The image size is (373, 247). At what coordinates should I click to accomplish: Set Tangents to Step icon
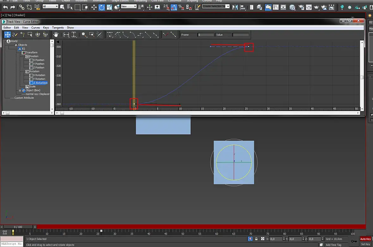coord(140,35)
